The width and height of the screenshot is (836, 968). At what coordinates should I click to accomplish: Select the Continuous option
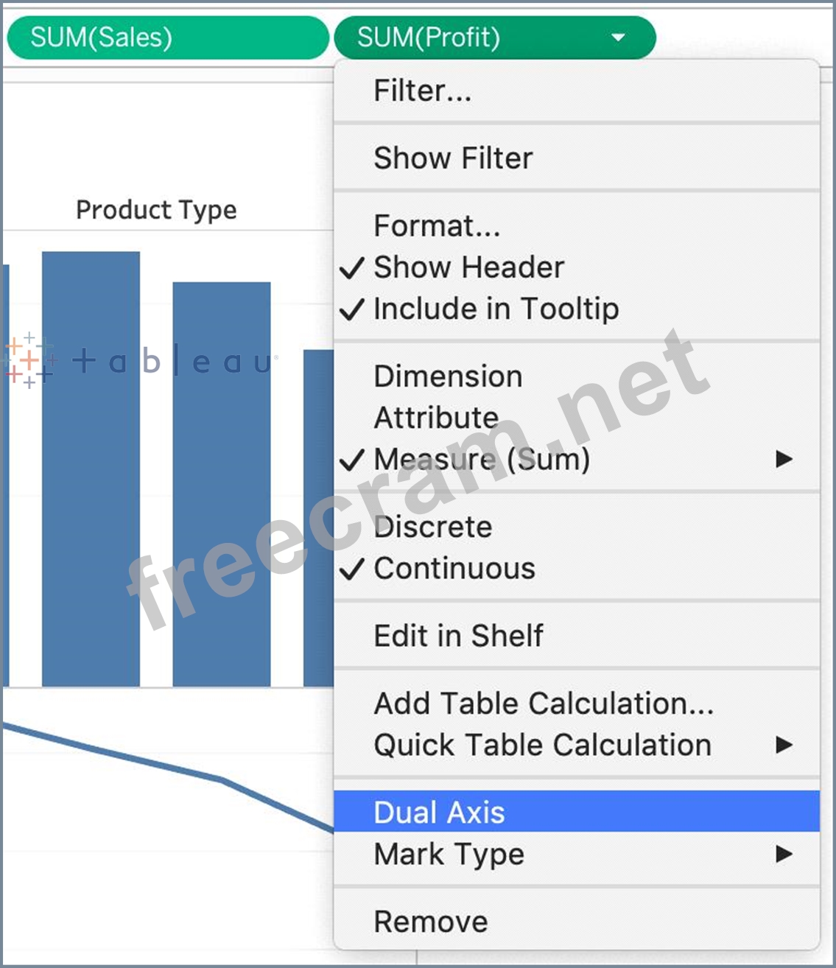point(454,569)
